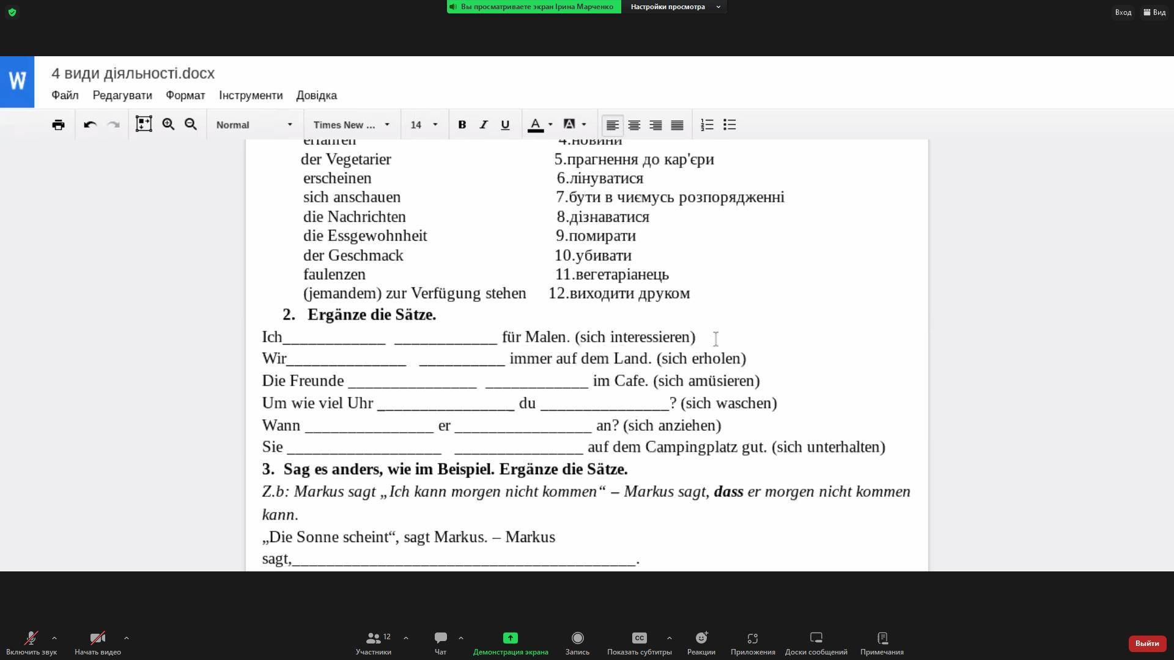The image size is (1174, 660).
Task: Click first blank after Ich
Action: tap(334, 338)
